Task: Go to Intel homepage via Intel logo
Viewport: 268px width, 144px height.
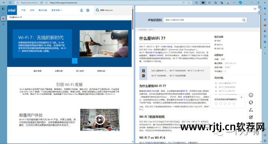Action: click(12, 10)
